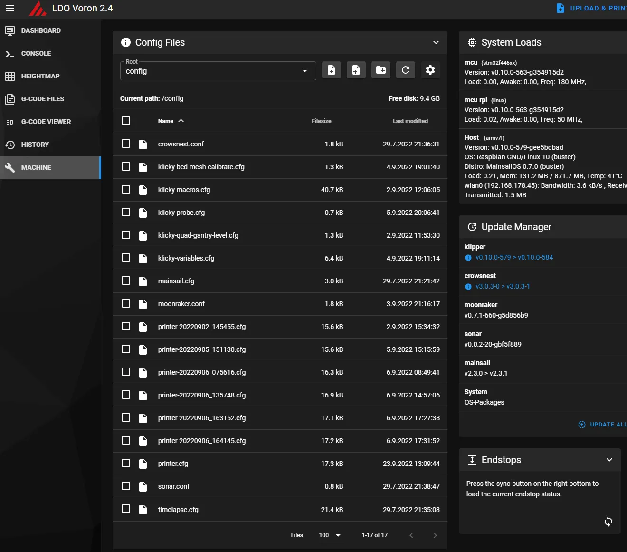Click the file icon beside sonar.conf
This screenshot has width=627, height=552.
coord(143,486)
